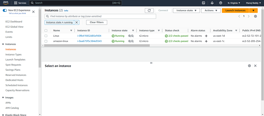Image resolution: width=264 pixels, height=116 pixels.
Task: Sort by Availability Zone column arrow
Action: click(x=236, y=30)
